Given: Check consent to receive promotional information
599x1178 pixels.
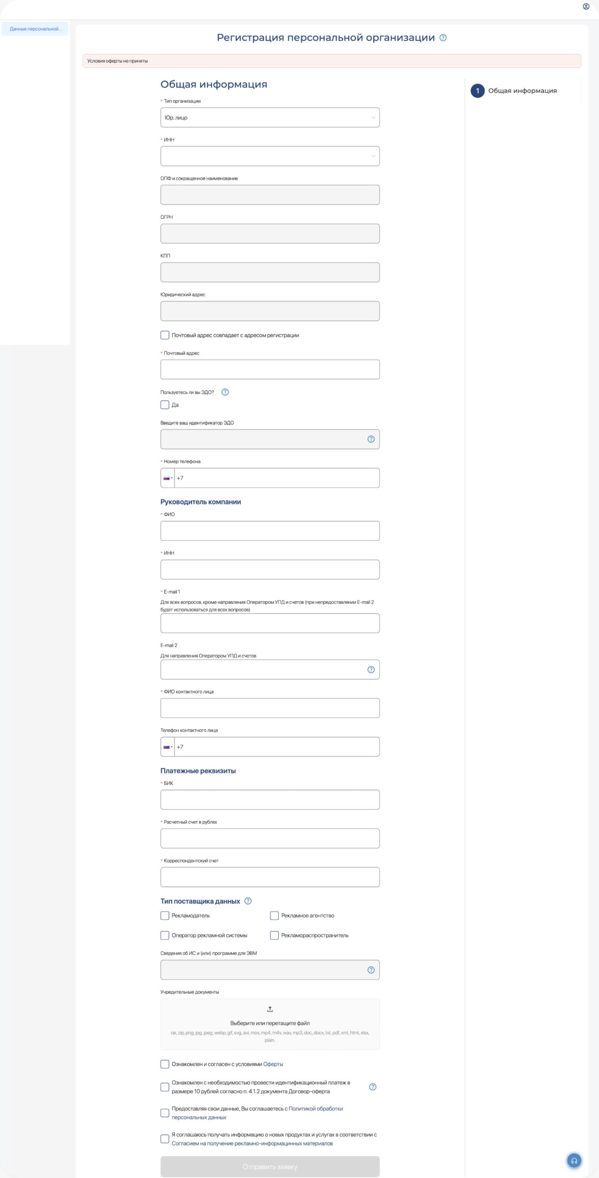Looking at the screenshot, I should click(165, 1139).
